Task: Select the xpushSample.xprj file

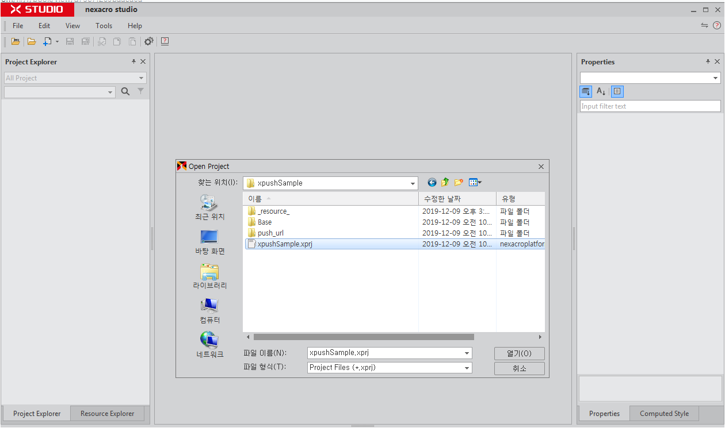Action: coord(394,244)
